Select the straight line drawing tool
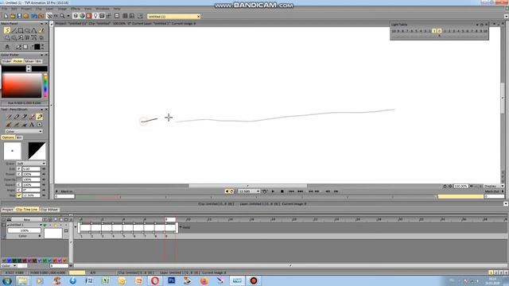This screenshot has height=286, width=509. (14, 30)
